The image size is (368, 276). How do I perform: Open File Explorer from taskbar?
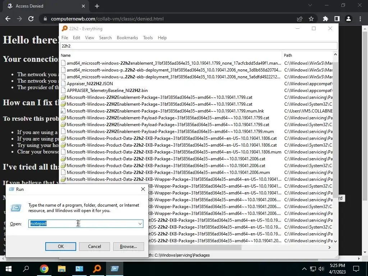click(61, 268)
